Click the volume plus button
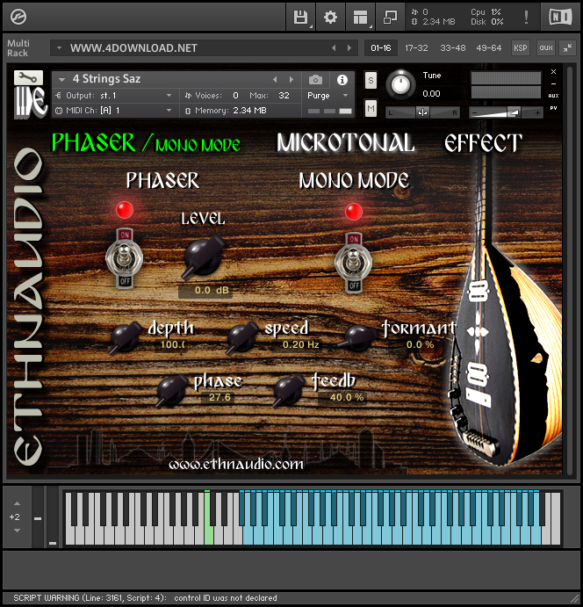This screenshot has height=607, width=583. tap(537, 112)
